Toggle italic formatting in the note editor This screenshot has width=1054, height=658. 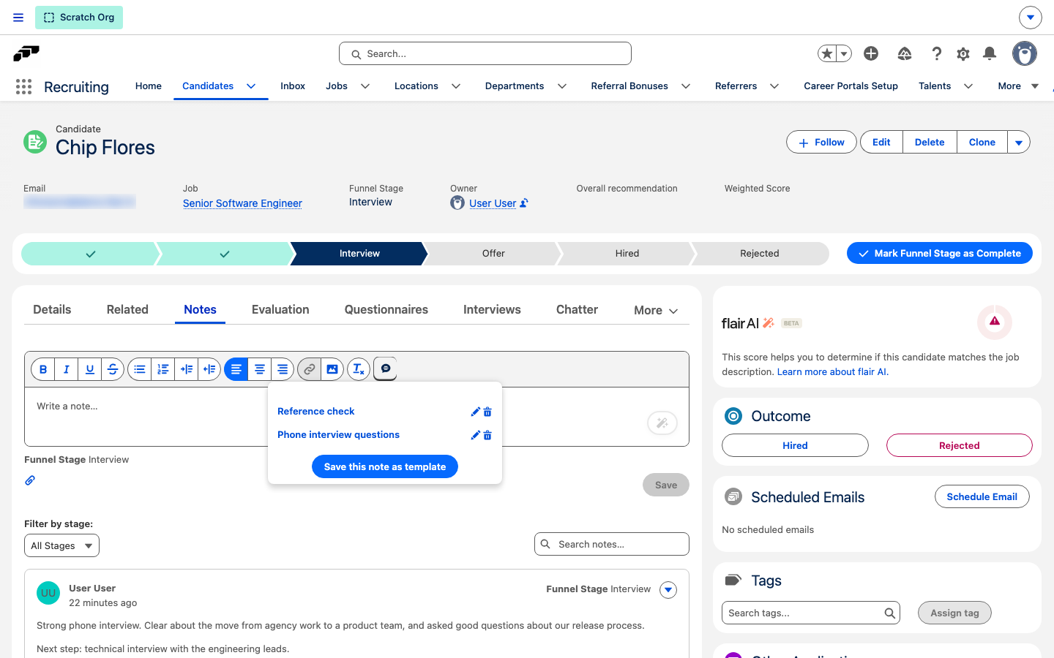[67, 369]
